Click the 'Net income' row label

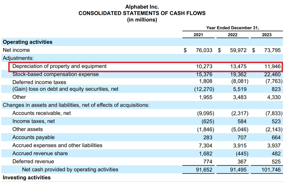16,50
